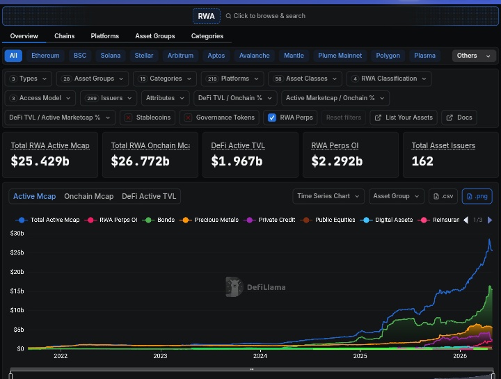Filter by Ethereum chain
Viewport: 501px width, 379px height.
pyautogui.click(x=45, y=56)
